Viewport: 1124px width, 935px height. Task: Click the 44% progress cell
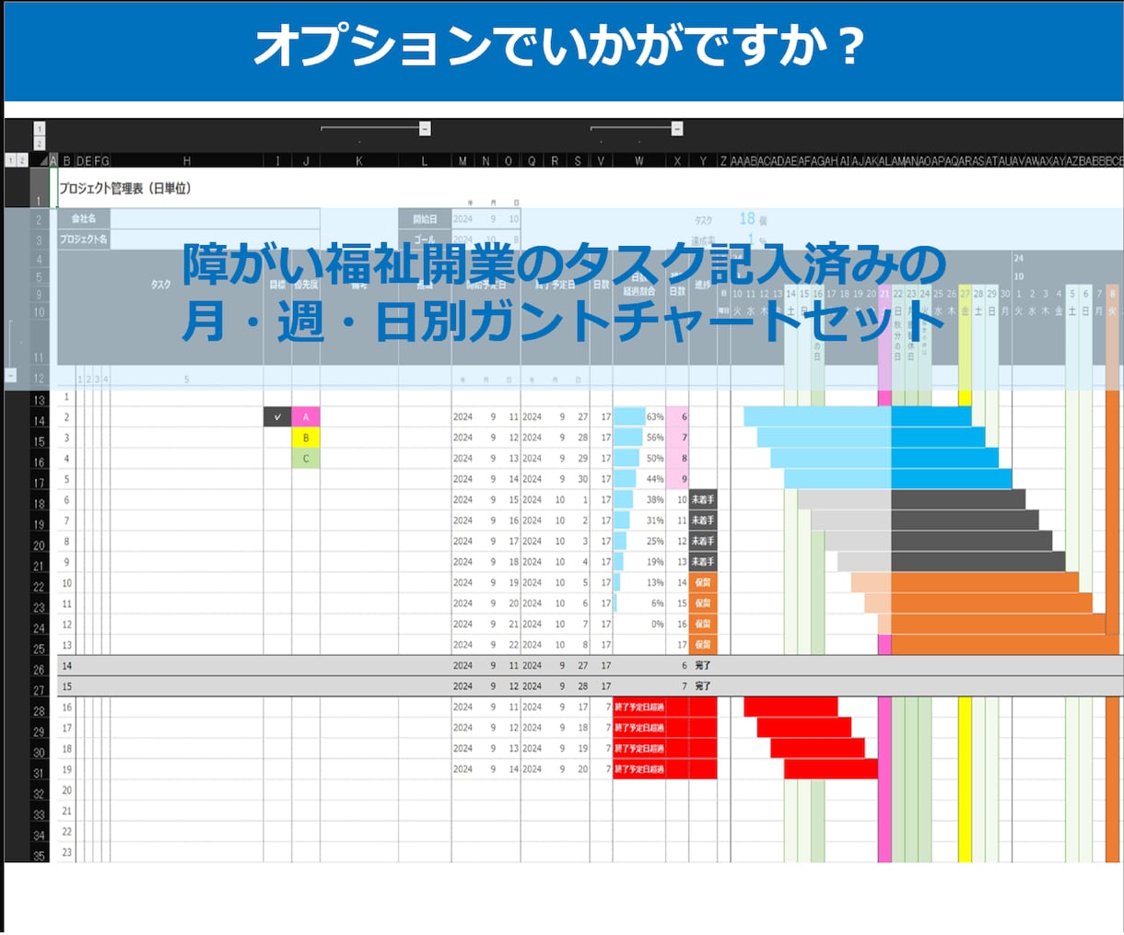(x=639, y=479)
